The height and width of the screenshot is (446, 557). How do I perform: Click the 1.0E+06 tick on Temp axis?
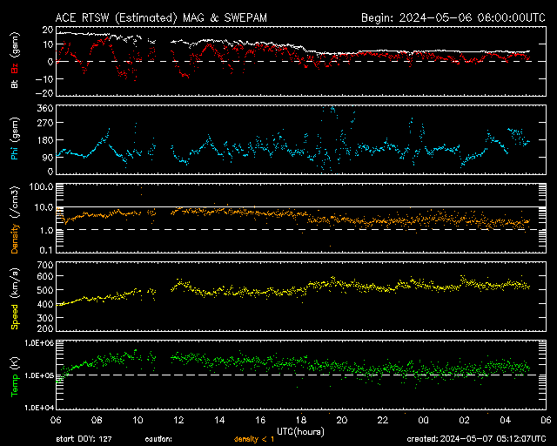[x=39, y=343]
